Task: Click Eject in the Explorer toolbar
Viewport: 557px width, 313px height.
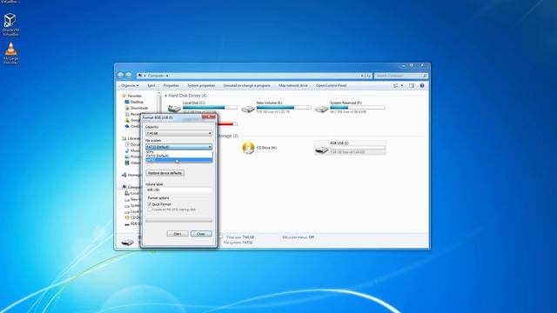Action: coord(151,85)
